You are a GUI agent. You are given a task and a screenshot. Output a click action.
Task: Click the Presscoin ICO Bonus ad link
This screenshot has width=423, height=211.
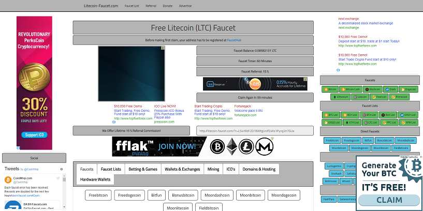click(x=169, y=114)
